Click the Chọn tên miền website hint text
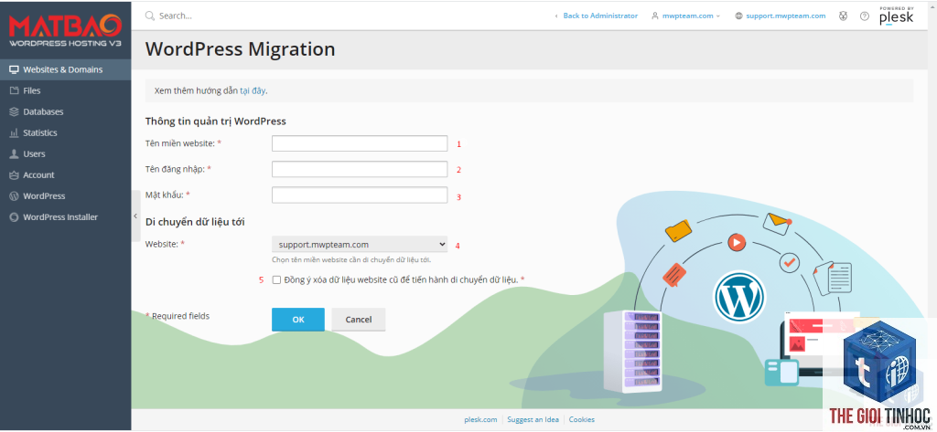The width and height of the screenshot is (937, 432). point(351,259)
